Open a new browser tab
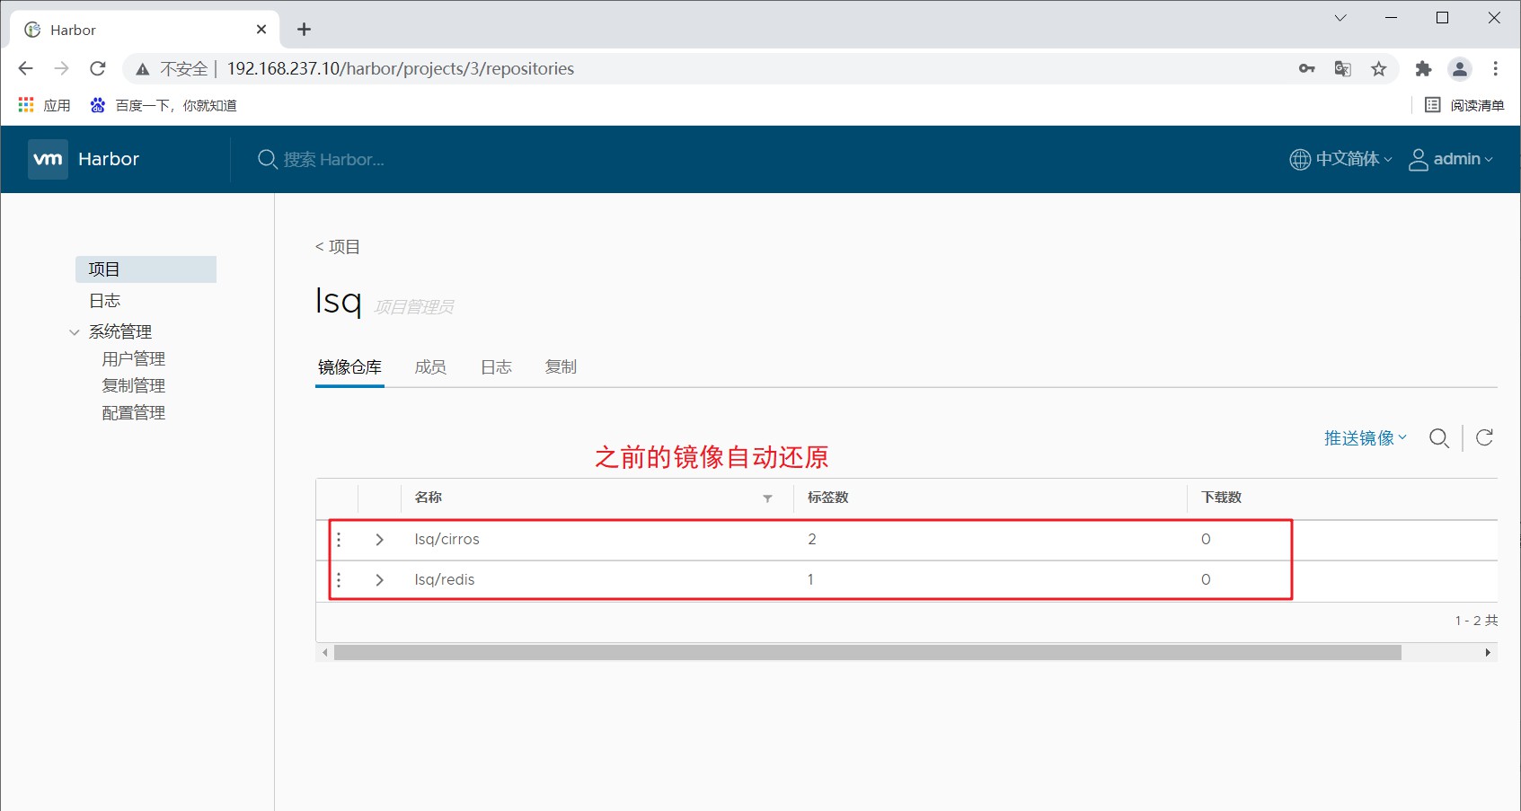 pyautogui.click(x=305, y=30)
